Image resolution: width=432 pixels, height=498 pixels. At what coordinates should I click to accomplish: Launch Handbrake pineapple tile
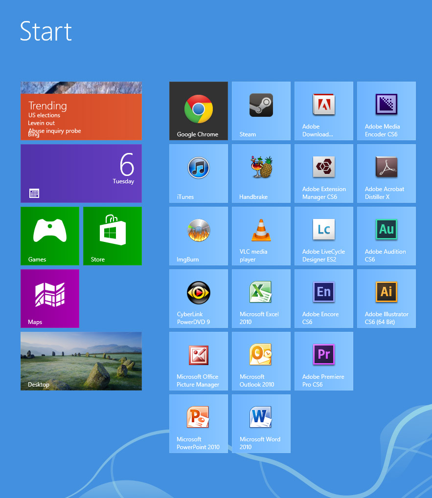point(261,173)
